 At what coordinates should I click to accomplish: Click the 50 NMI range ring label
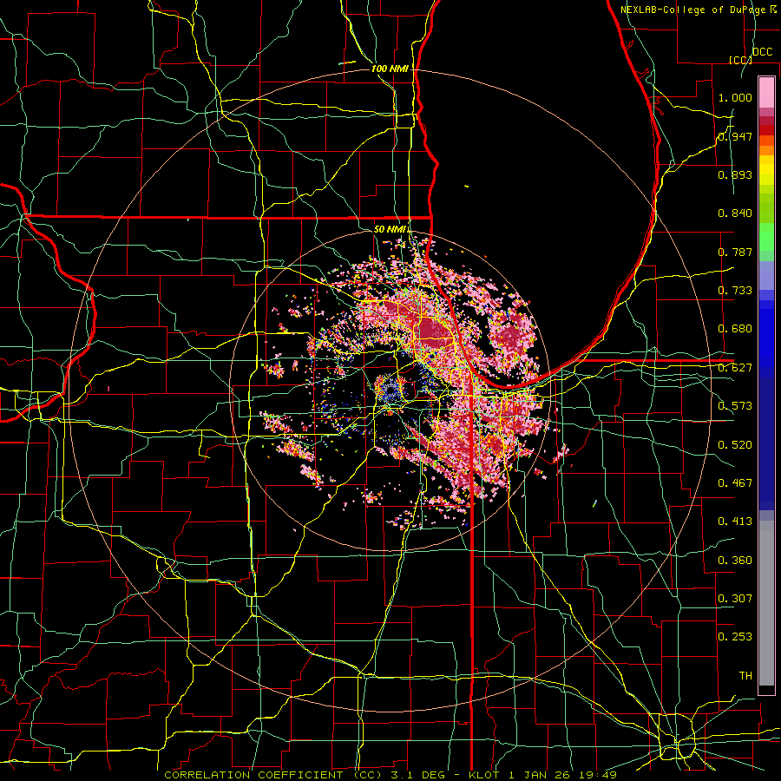tap(391, 229)
